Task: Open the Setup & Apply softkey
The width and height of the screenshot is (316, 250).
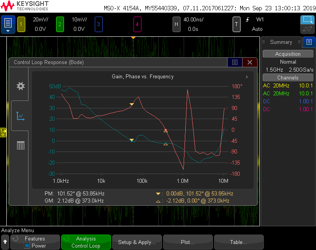Action: pyautogui.click(x=137, y=242)
